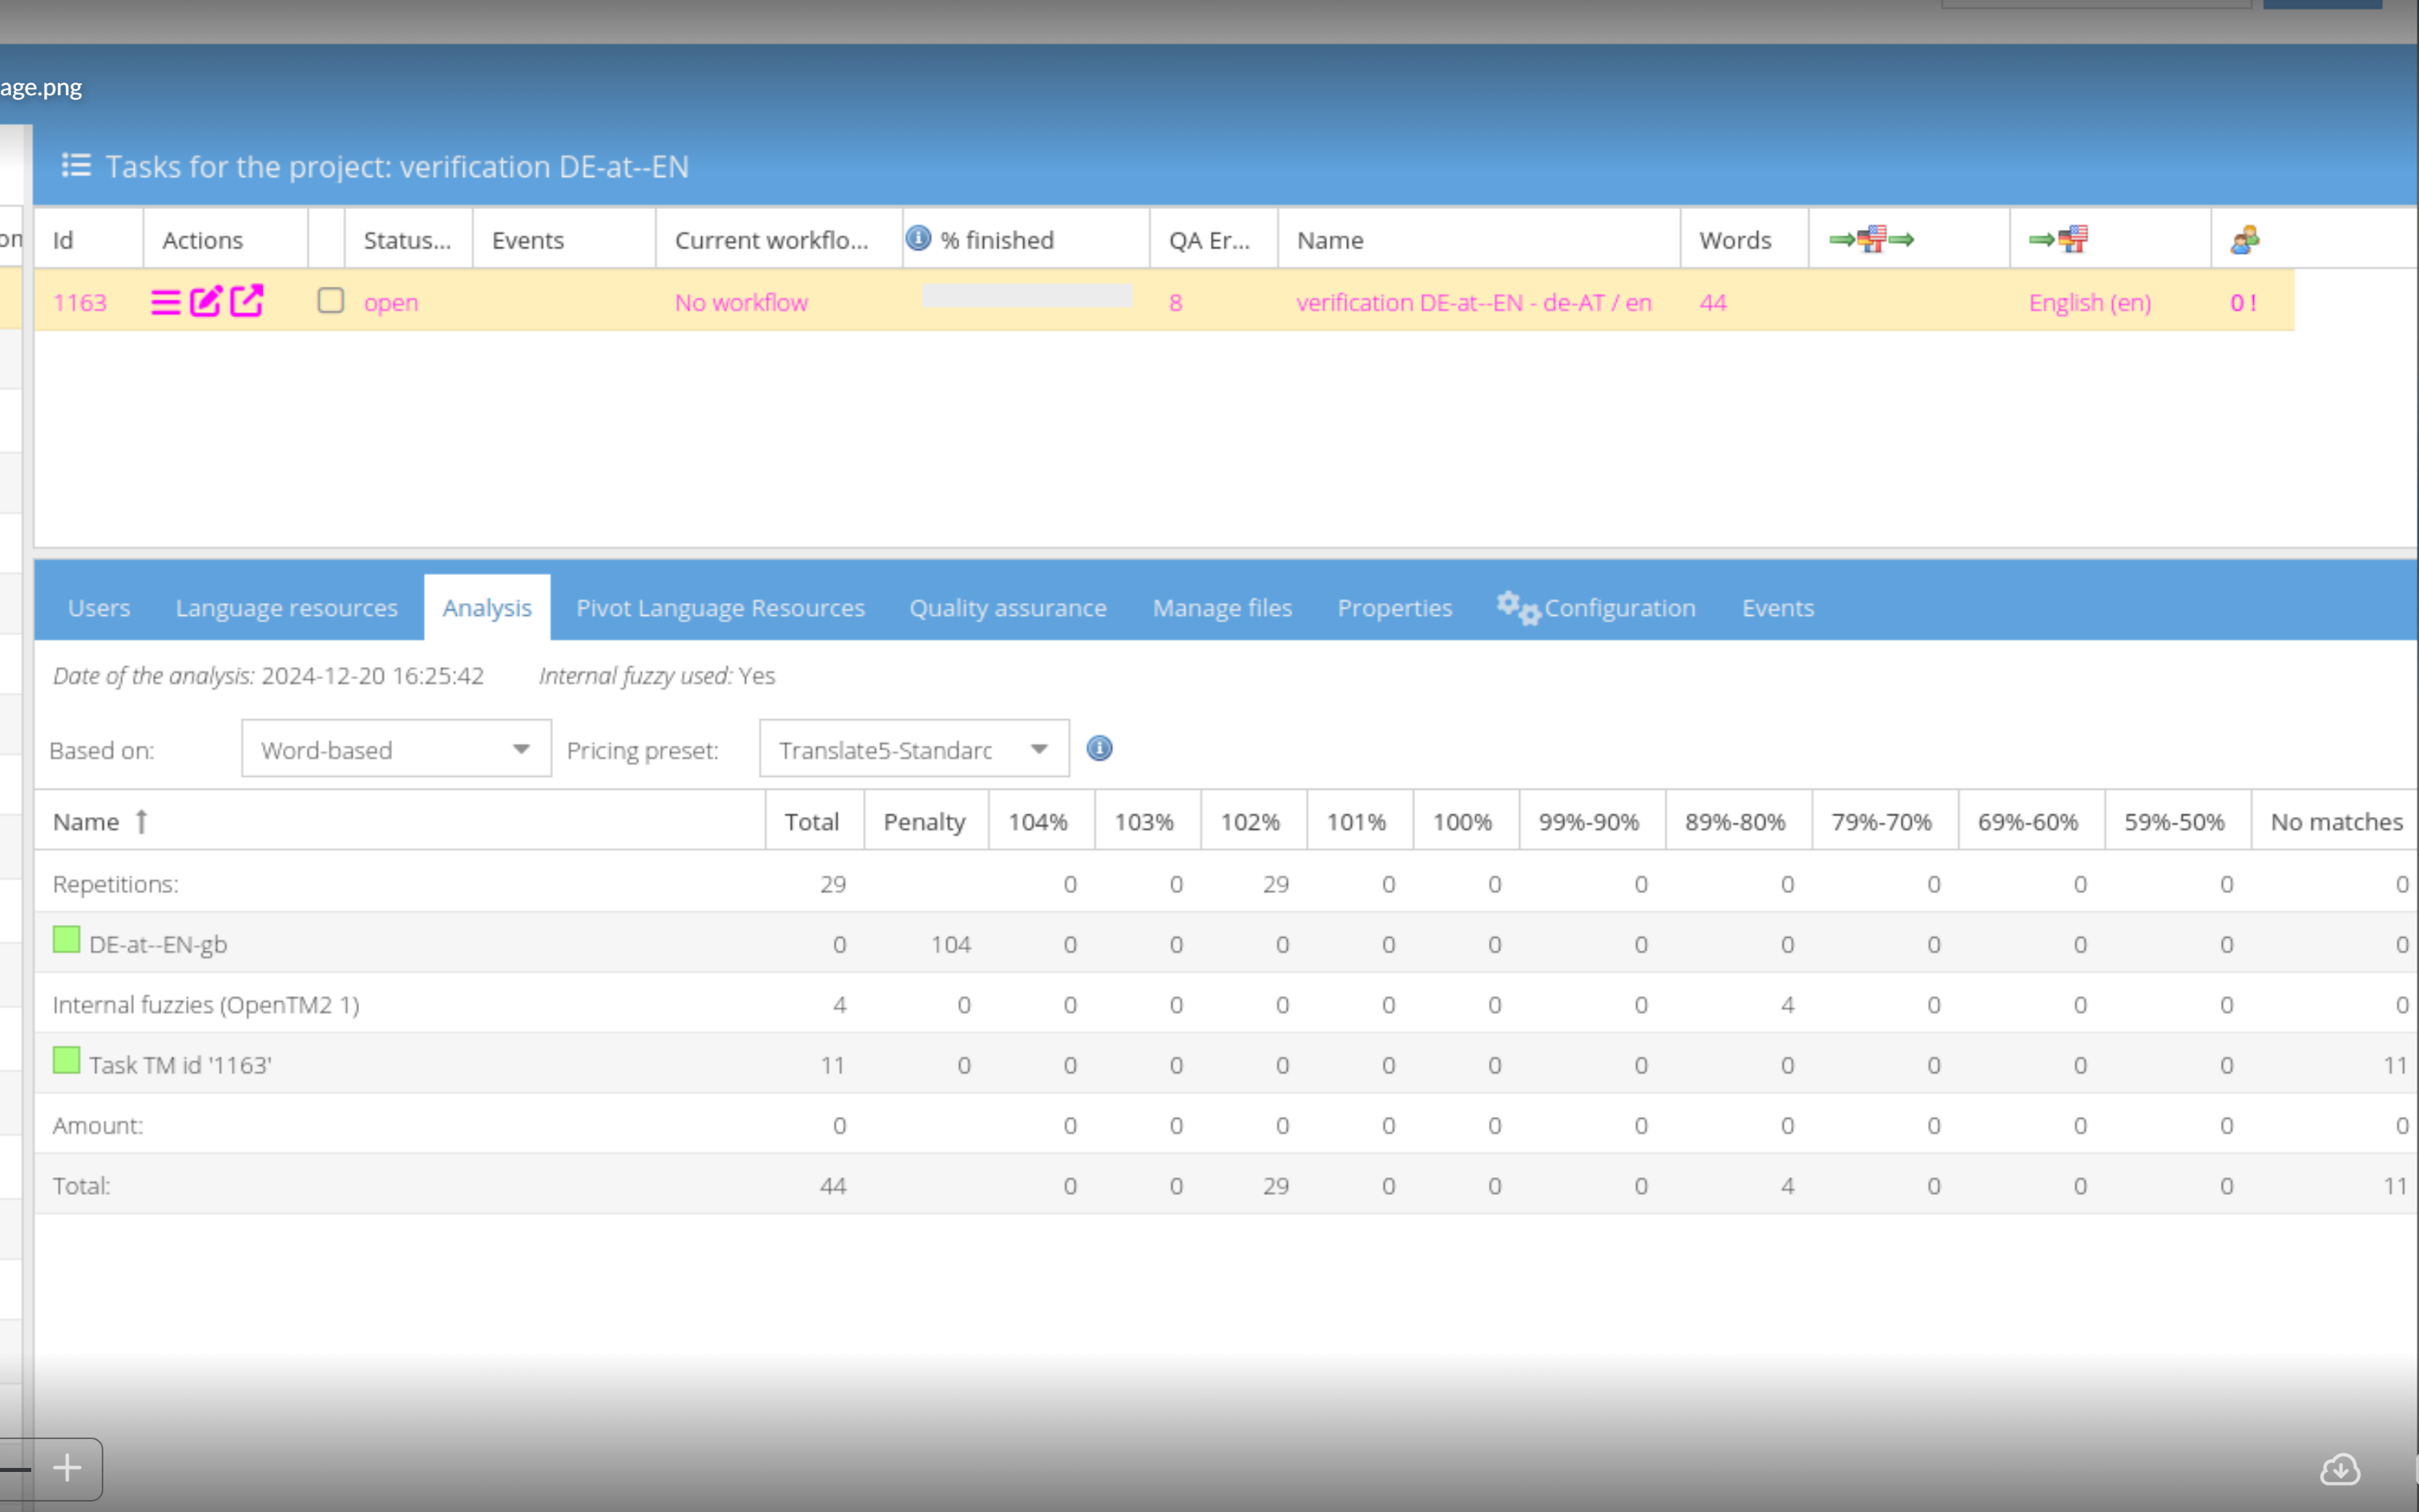Click the users column header icon

click(2244, 240)
